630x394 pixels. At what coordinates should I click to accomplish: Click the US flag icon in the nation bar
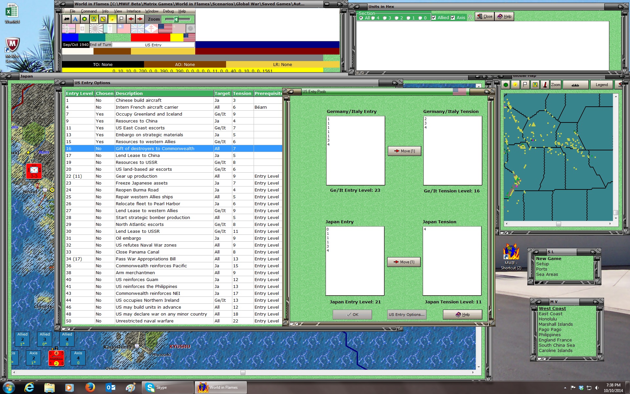pyautogui.click(x=165, y=29)
